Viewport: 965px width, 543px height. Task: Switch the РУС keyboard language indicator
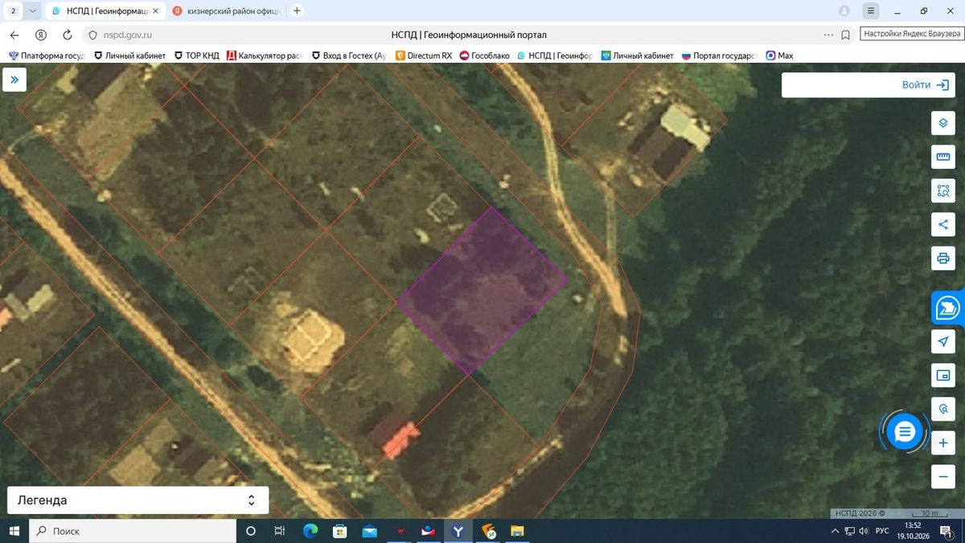[881, 531]
